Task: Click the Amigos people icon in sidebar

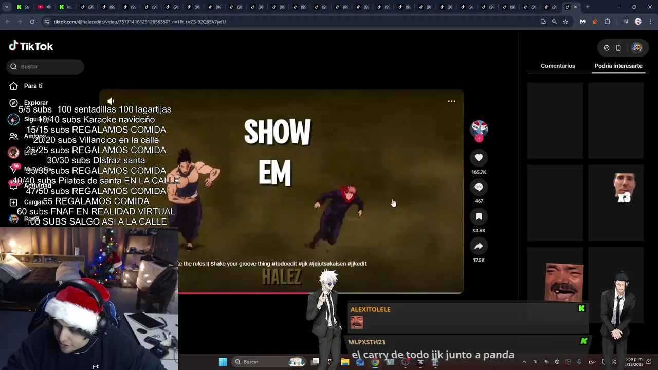Action: pyautogui.click(x=14, y=136)
